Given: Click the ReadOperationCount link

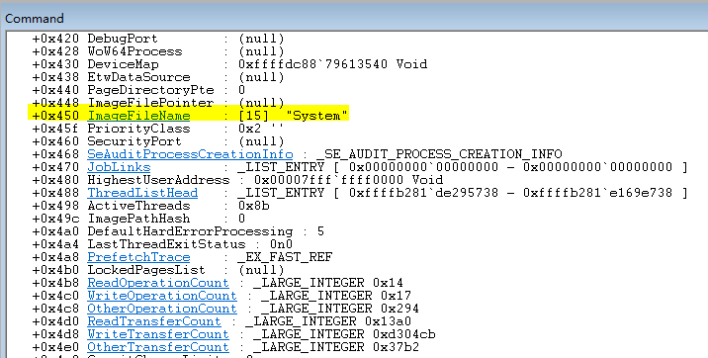Looking at the screenshot, I should pos(158,283).
